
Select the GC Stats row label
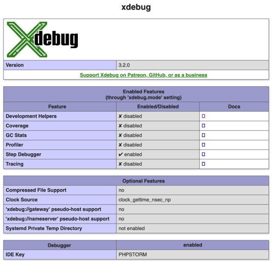[x=16, y=135]
